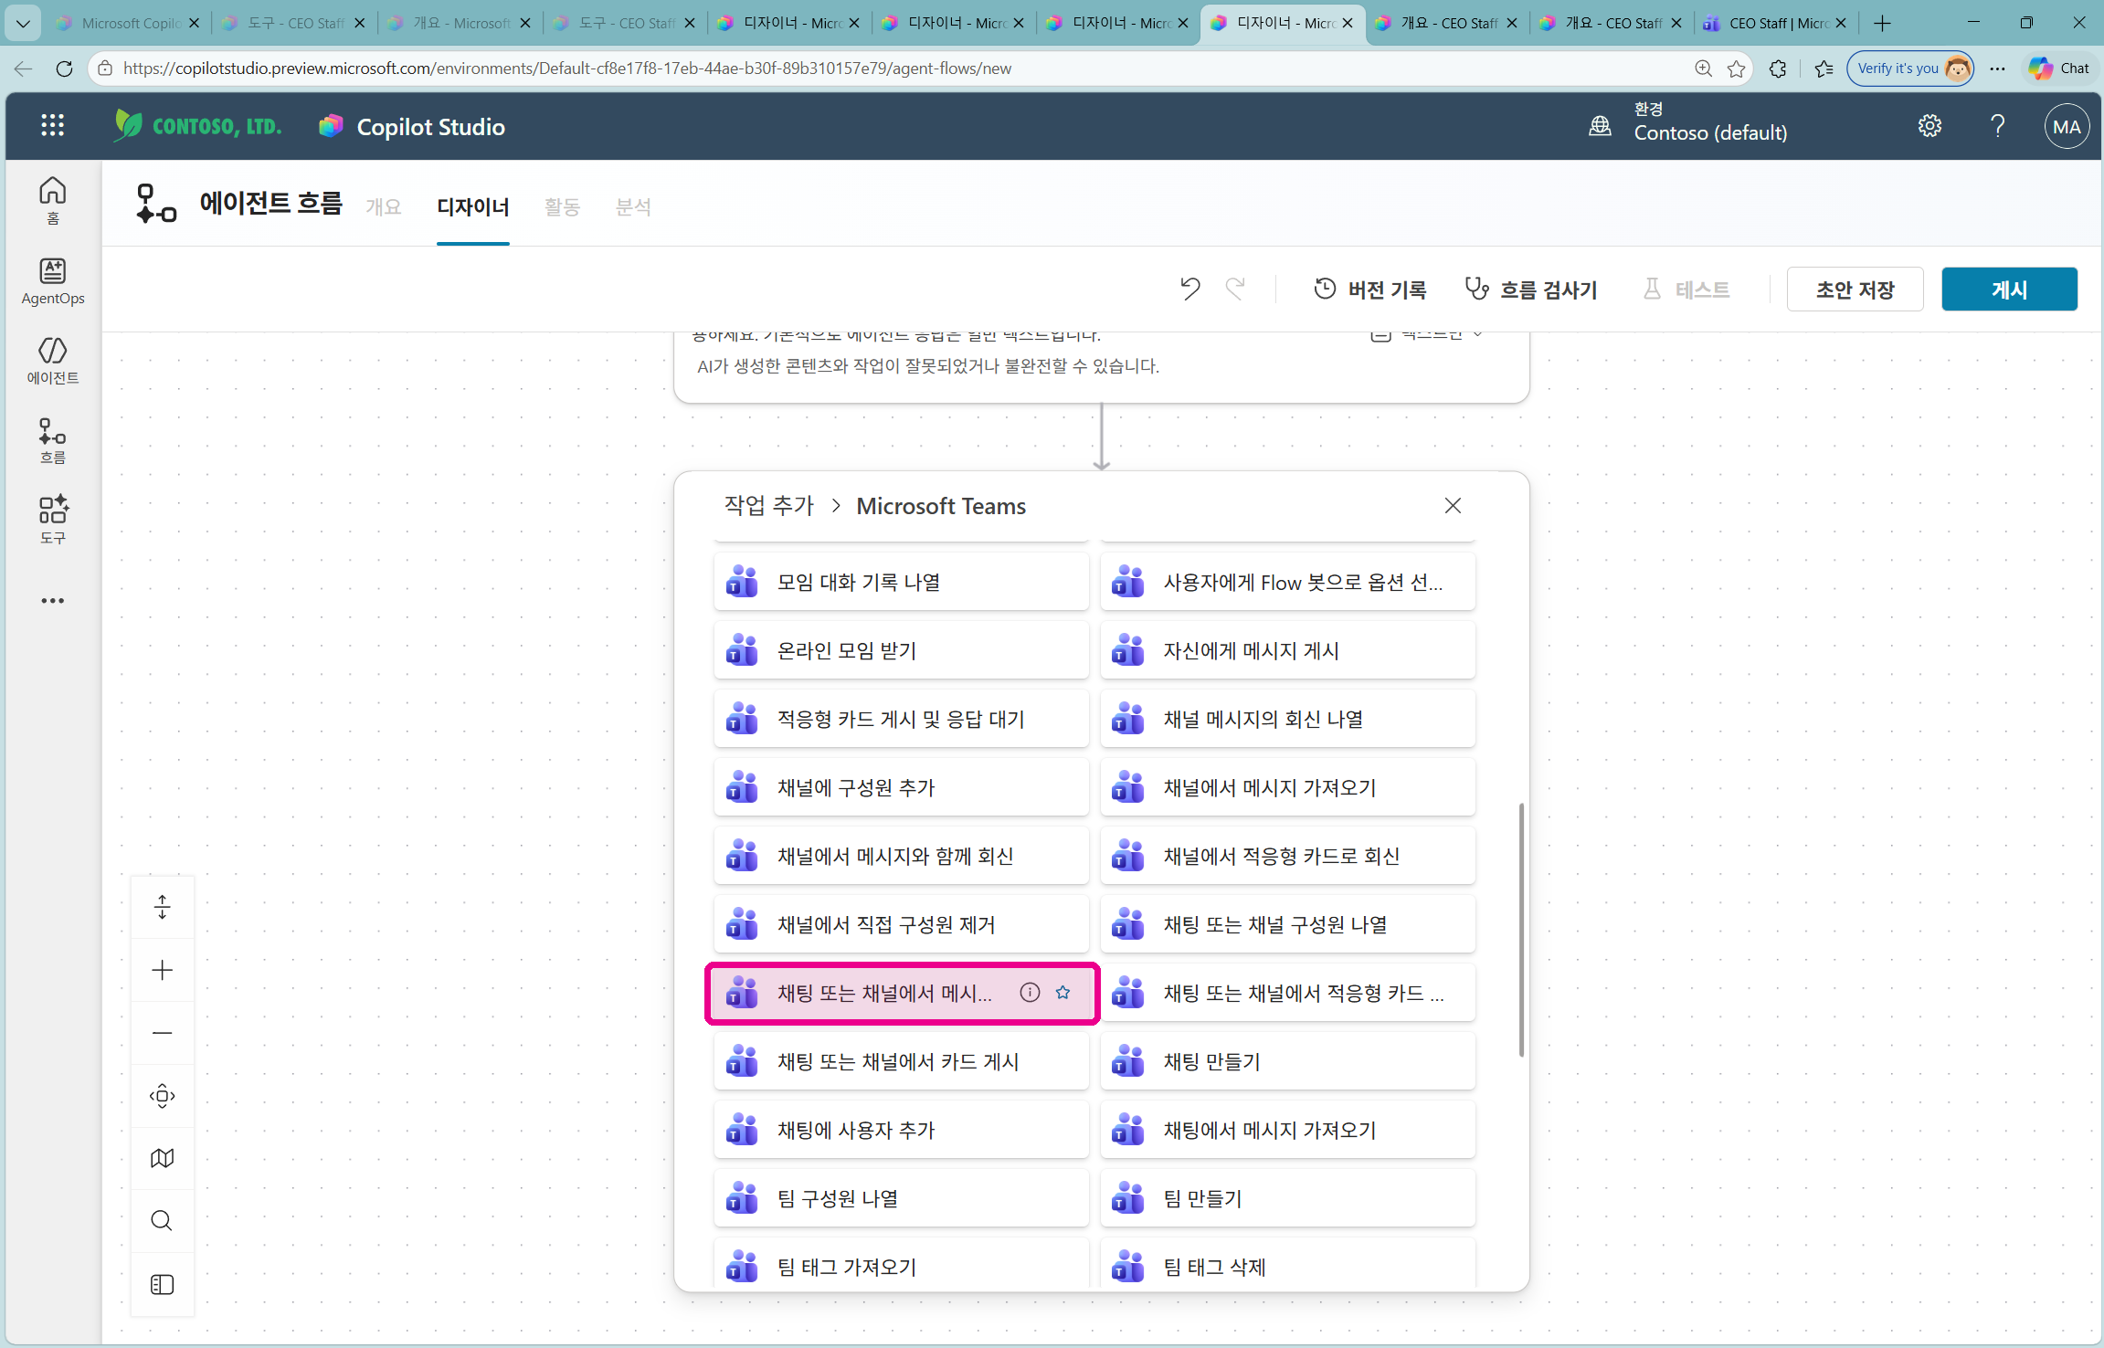Open browser favorites list icon
The height and width of the screenshot is (1348, 2104).
[x=1824, y=68]
